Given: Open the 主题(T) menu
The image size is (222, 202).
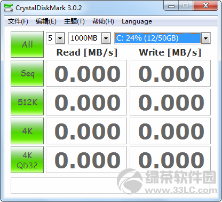Looking at the screenshot, I should tap(74, 21).
